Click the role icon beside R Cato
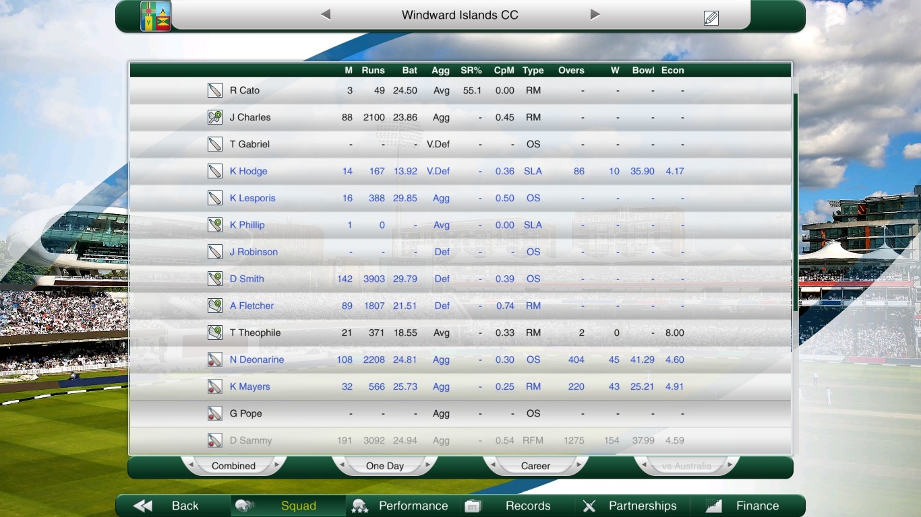 (215, 90)
